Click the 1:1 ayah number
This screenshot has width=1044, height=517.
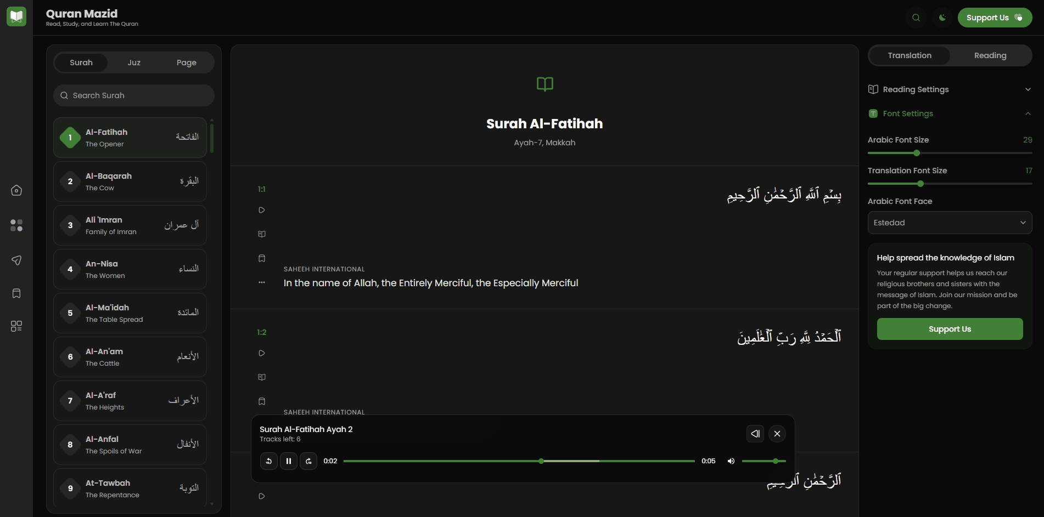click(262, 189)
